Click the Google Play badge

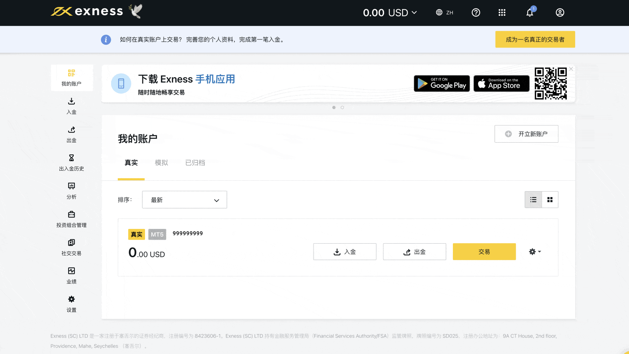[x=442, y=84]
